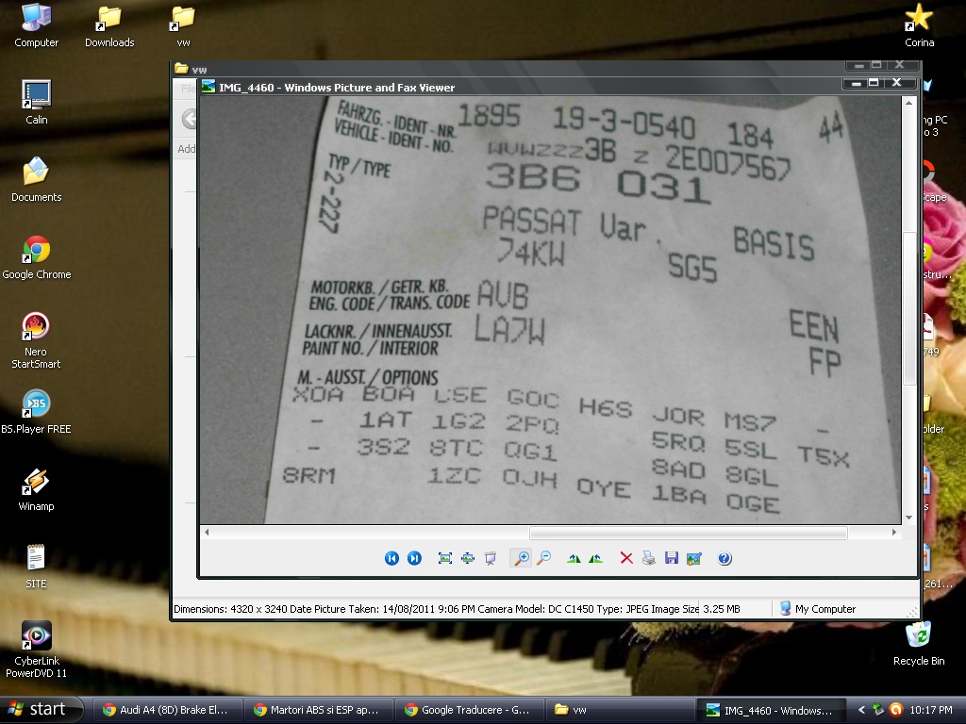This screenshot has width=966, height=724.
Task: Switch to Google Traducere taskbar tab
Action: tap(467, 710)
